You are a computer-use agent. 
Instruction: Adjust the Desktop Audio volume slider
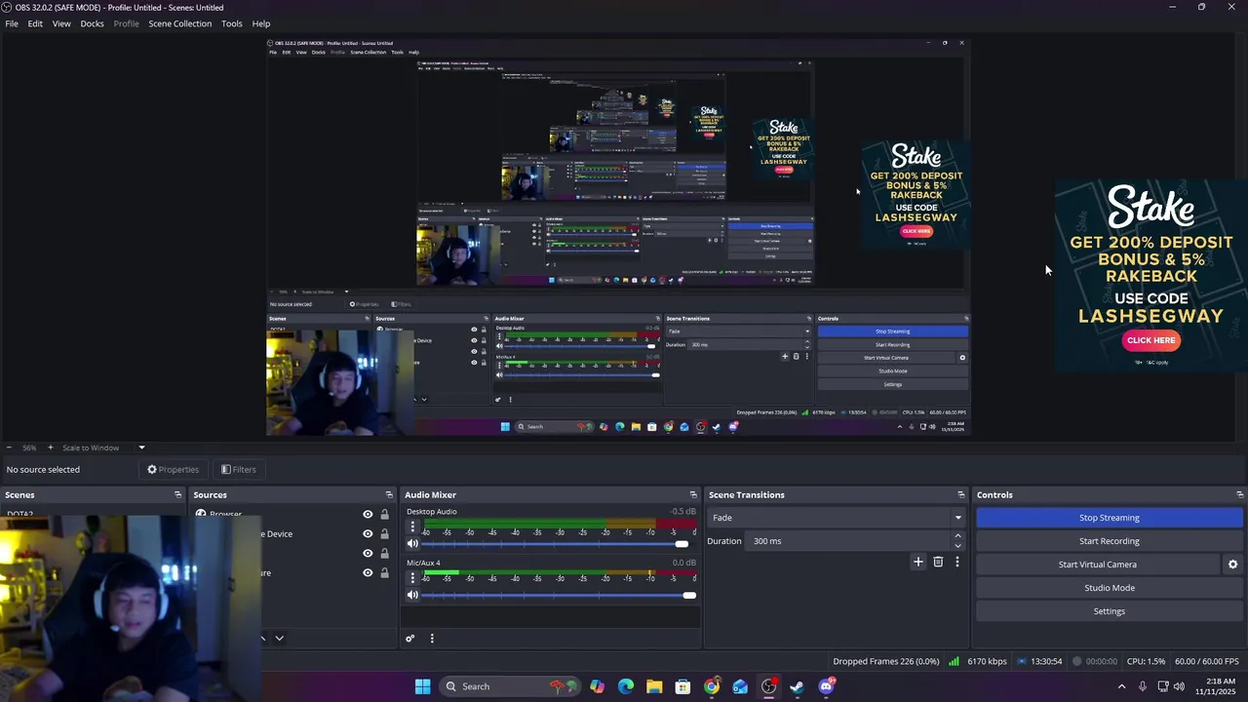(x=559, y=544)
